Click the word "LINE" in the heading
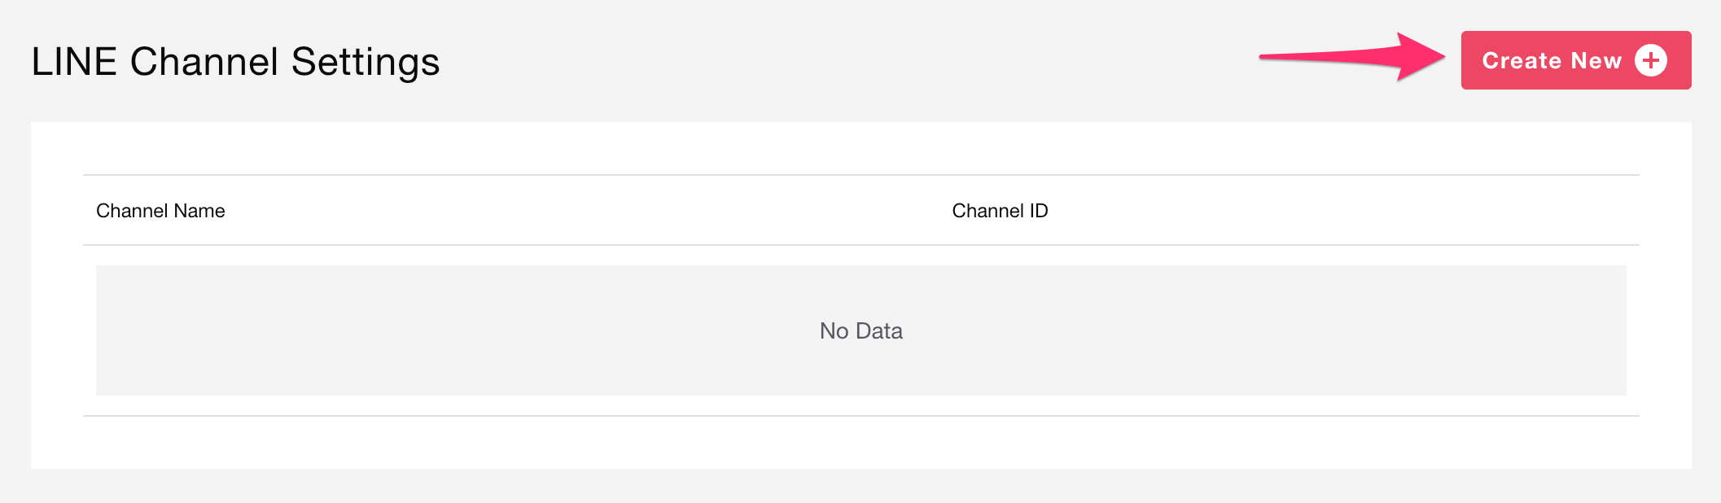 74,62
